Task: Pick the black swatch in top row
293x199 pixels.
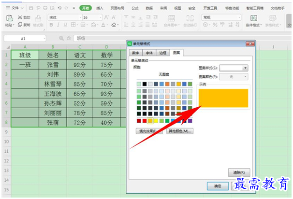Action: click(145, 84)
